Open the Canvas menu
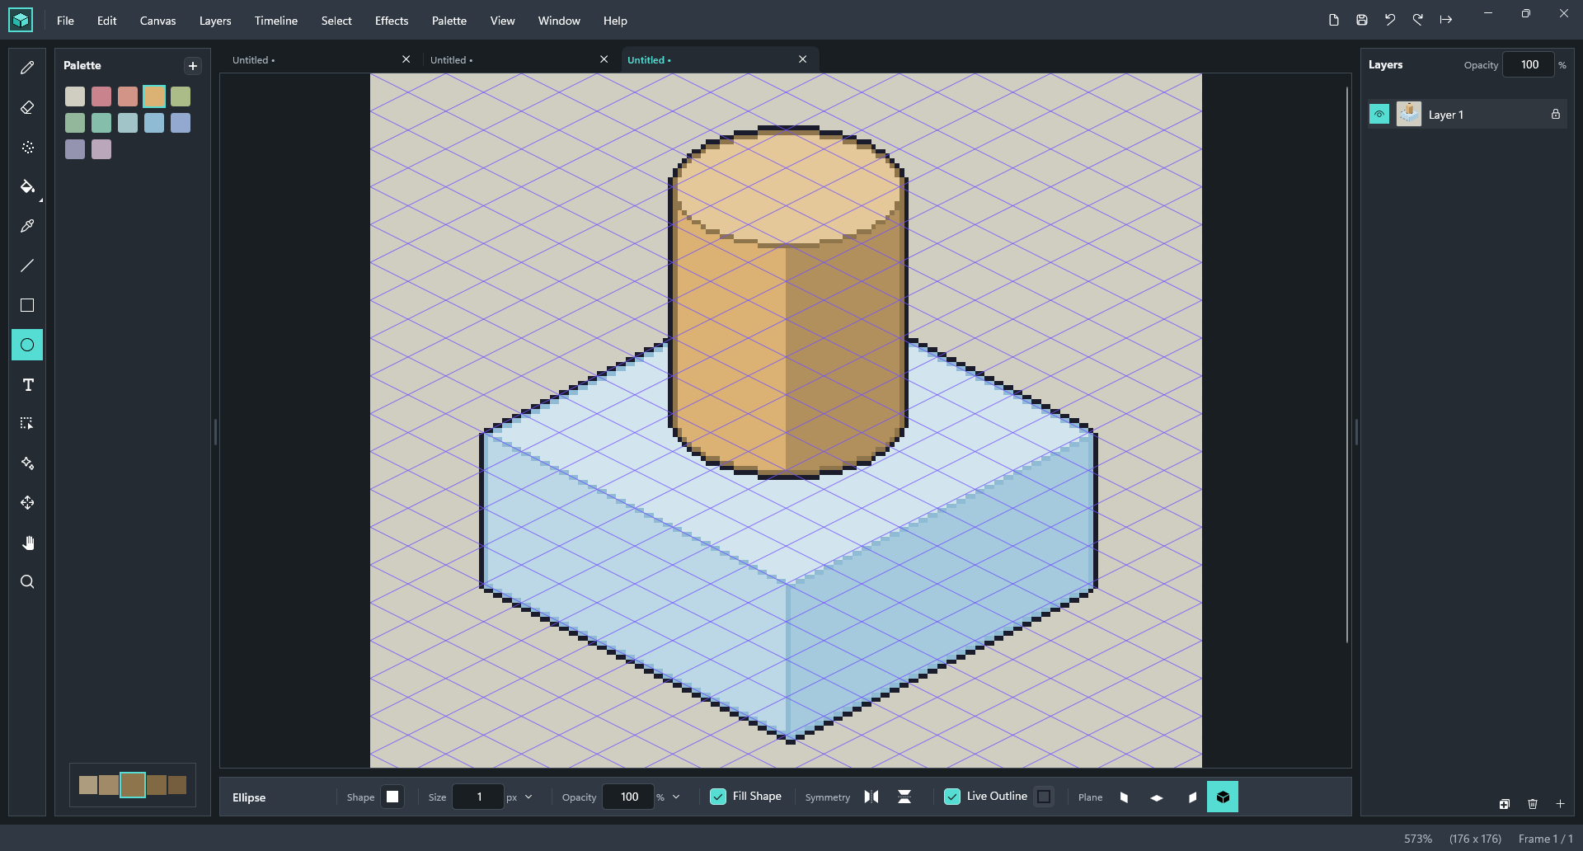Screen dimensions: 1583x851 pos(157,21)
